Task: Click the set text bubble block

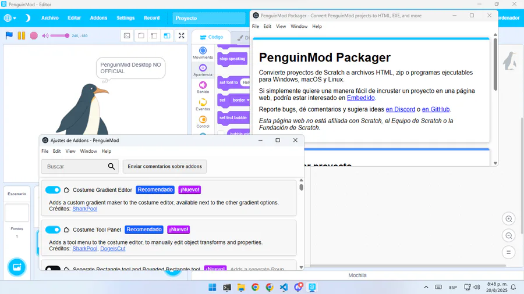Action: [233, 118]
